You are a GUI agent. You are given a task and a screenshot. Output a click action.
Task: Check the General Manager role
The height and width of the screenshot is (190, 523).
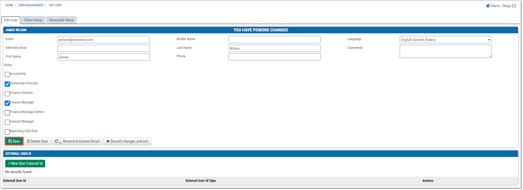coord(7,122)
